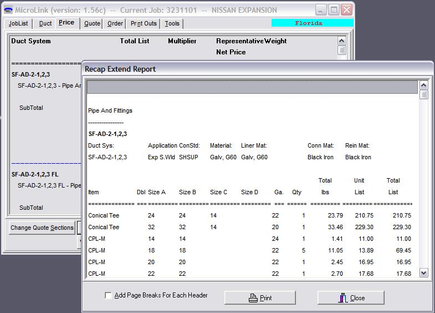Select the Price tab
Viewport: 435px width, 313px height.
click(x=66, y=23)
